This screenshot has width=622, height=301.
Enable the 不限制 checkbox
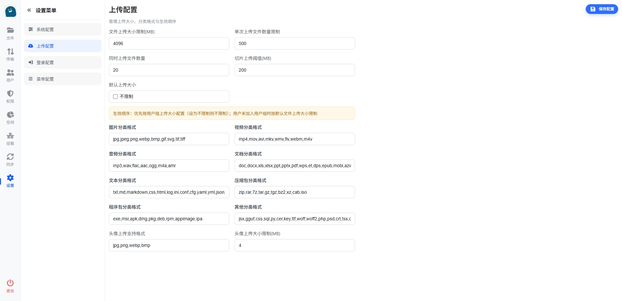[x=115, y=97]
